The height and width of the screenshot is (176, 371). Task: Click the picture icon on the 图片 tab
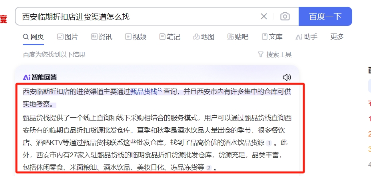pos(60,37)
